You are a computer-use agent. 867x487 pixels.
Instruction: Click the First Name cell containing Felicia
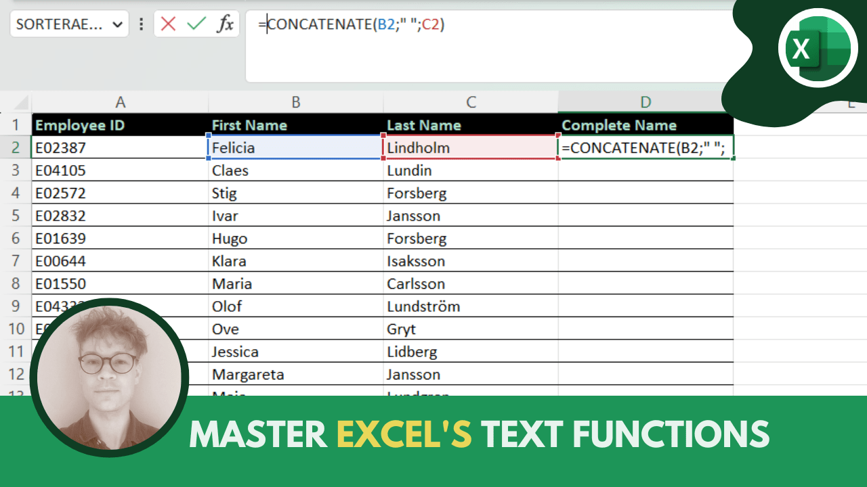[x=295, y=147]
